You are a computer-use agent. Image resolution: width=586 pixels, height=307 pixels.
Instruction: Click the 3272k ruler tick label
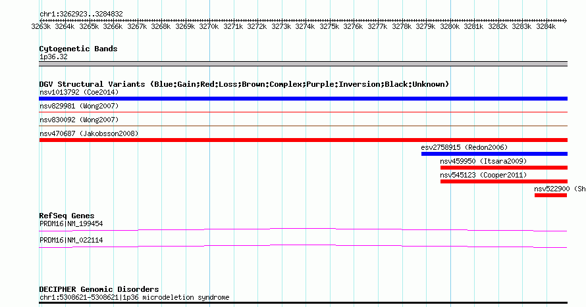pos(257,26)
